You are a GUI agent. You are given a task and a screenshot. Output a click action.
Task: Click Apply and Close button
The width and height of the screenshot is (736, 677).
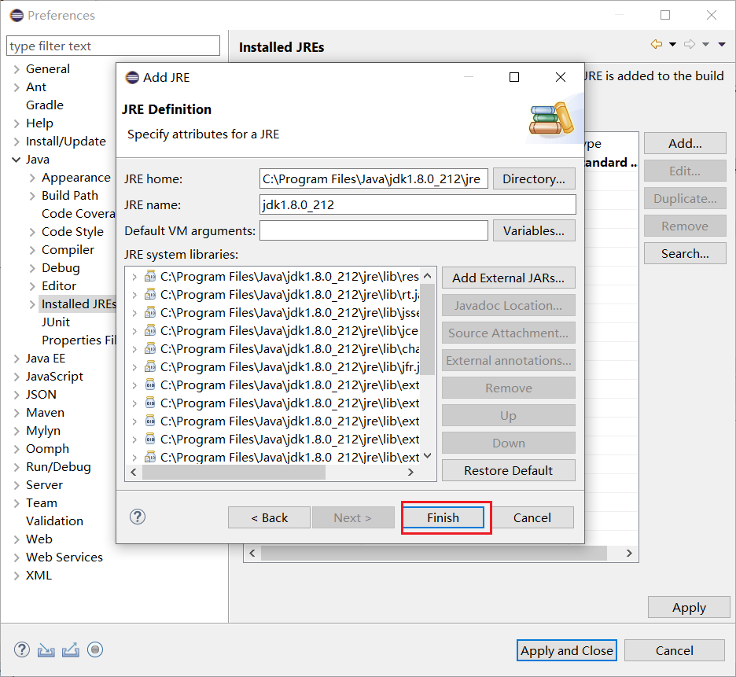[567, 650]
